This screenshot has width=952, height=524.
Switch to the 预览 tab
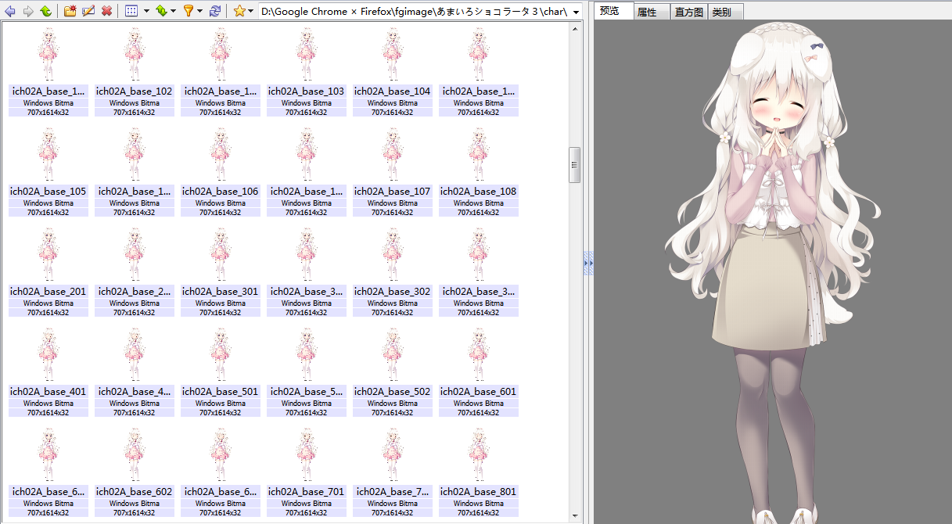click(x=613, y=11)
